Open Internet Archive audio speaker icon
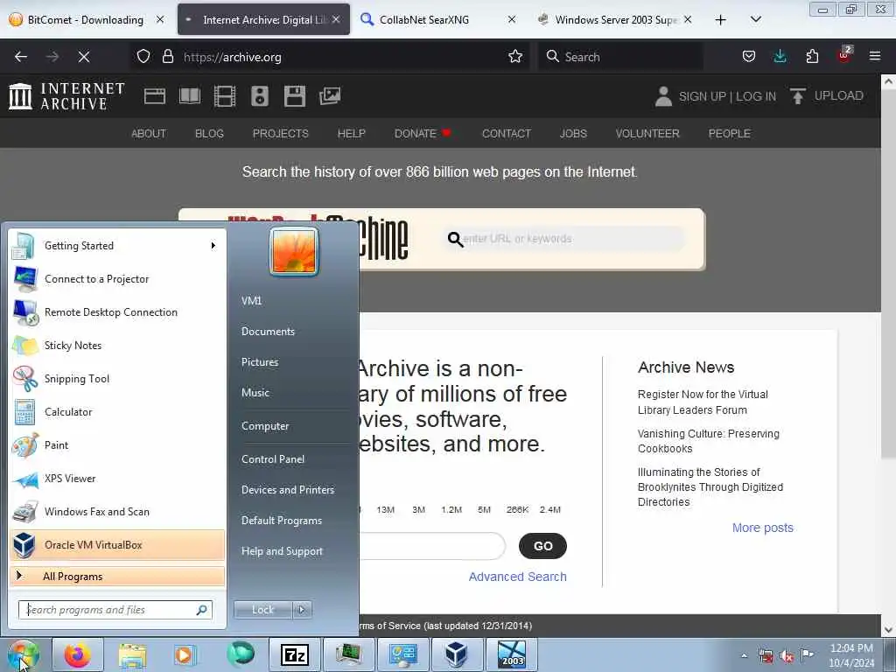The height and width of the screenshot is (672, 896). (x=259, y=96)
